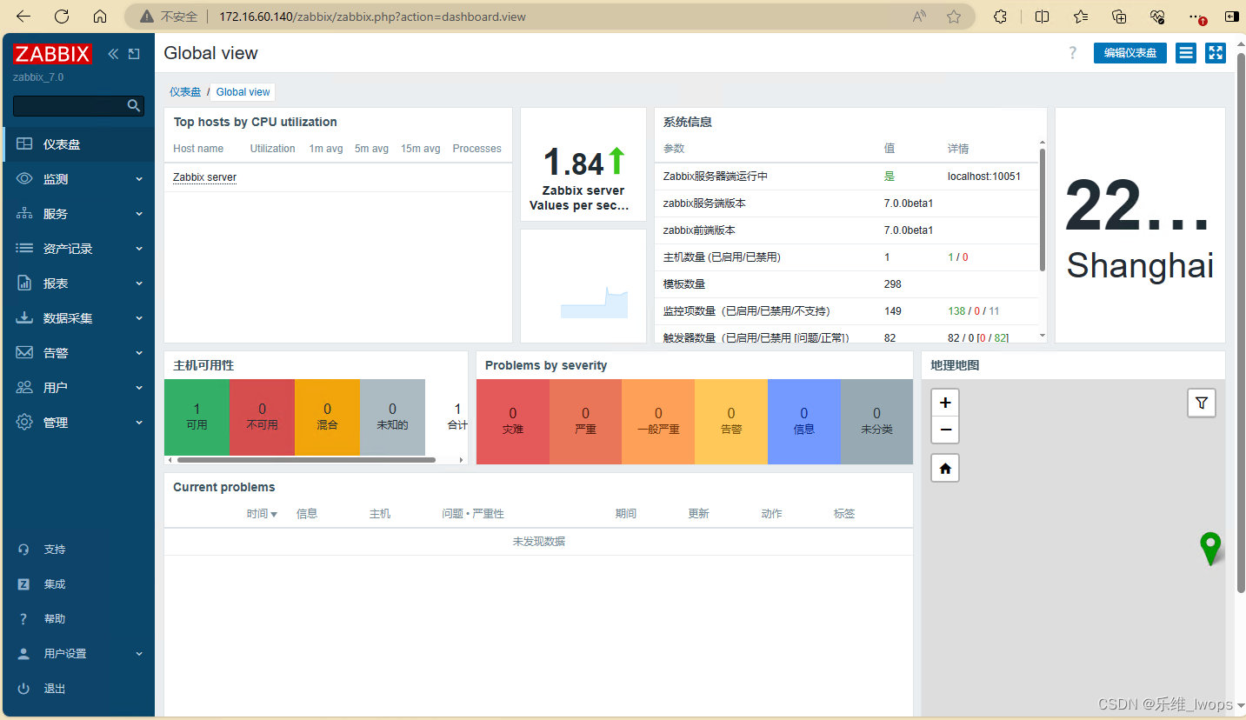
Task: Click the system information vertical scrollbar
Action: tap(1043, 210)
